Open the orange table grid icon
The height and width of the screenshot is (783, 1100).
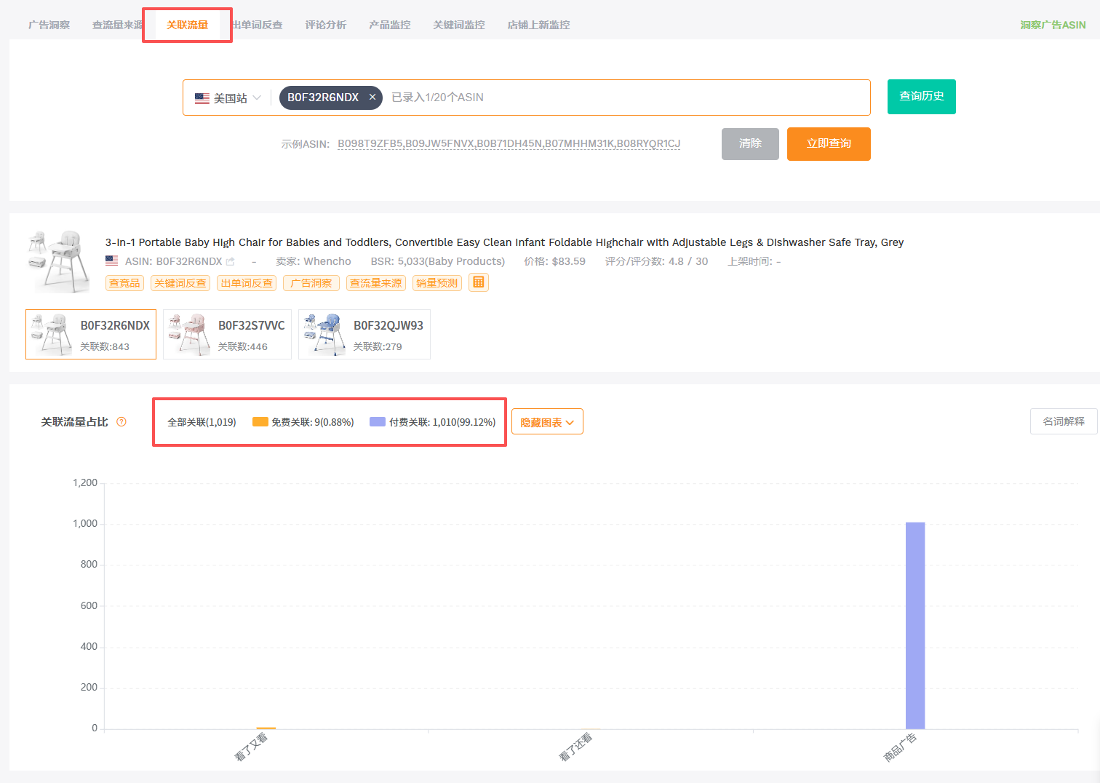[x=479, y=282]
